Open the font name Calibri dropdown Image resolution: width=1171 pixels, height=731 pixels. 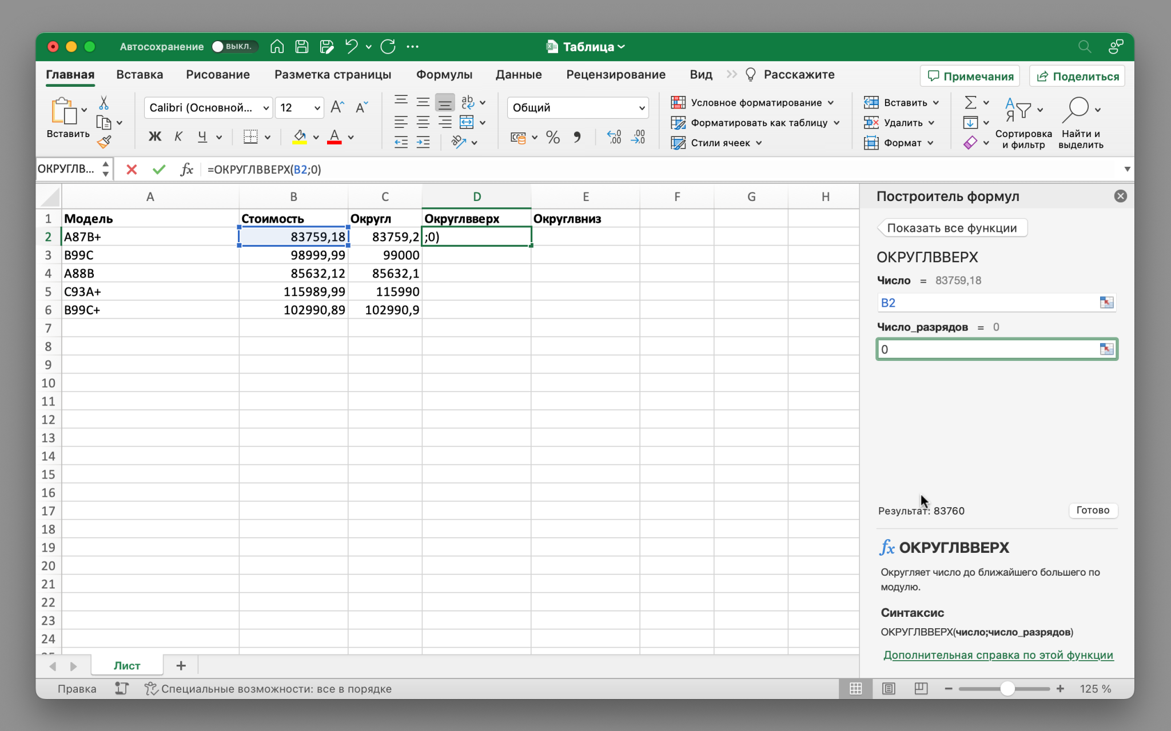point(266,108)
